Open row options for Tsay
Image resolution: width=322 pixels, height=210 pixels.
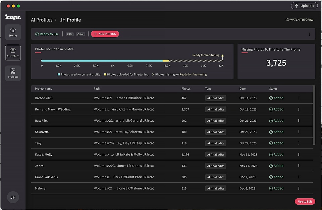(299, 143)
